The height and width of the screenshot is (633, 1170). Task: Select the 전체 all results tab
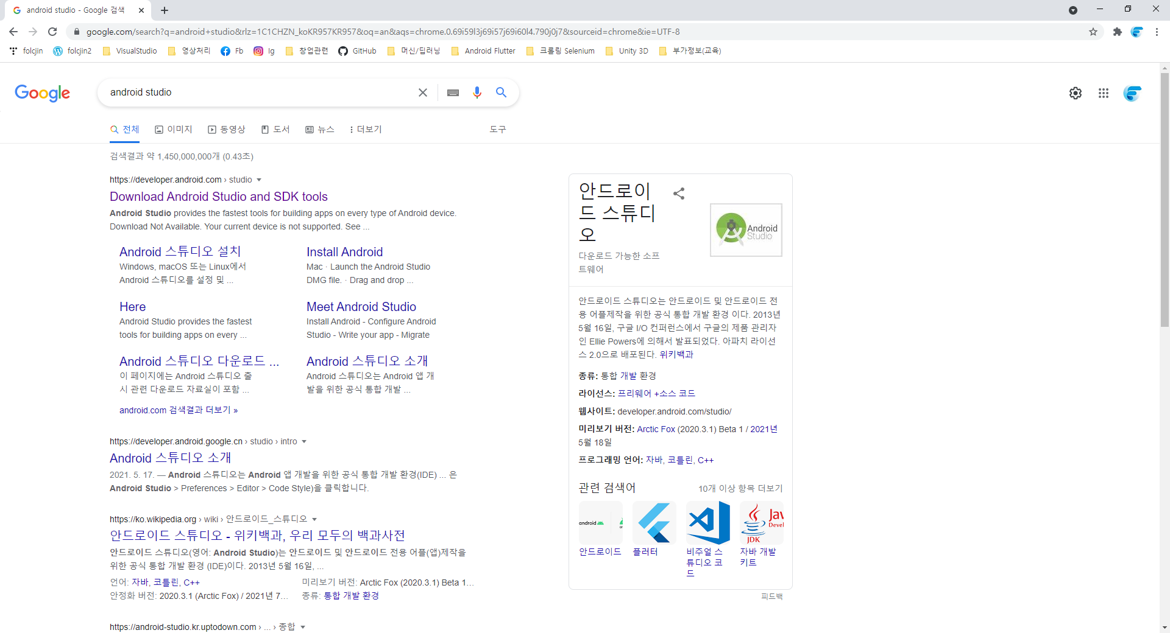(x=125, y=130)
